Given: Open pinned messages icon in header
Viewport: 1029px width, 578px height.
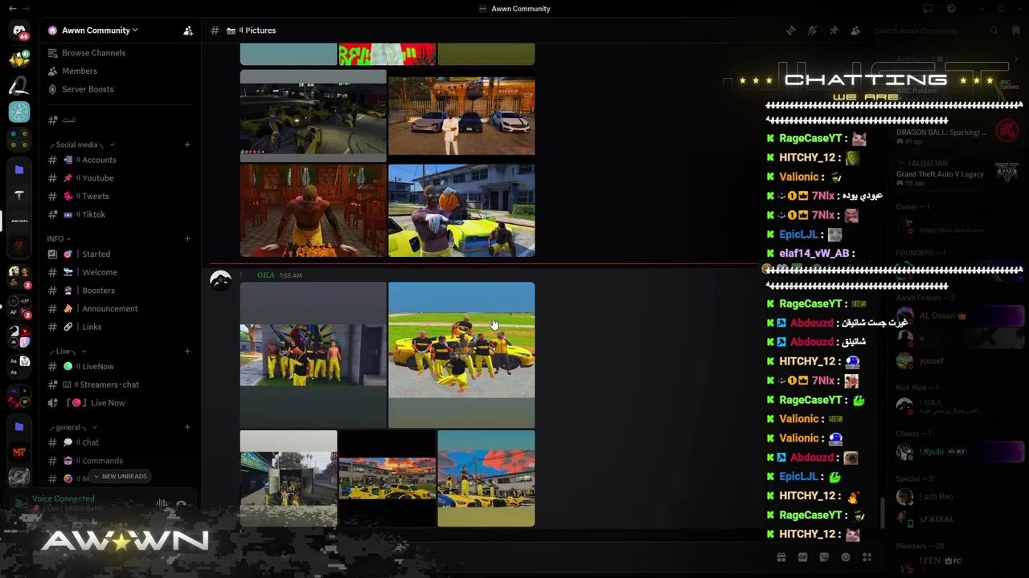Looking at the screenshot, I should tap(834, 31).
